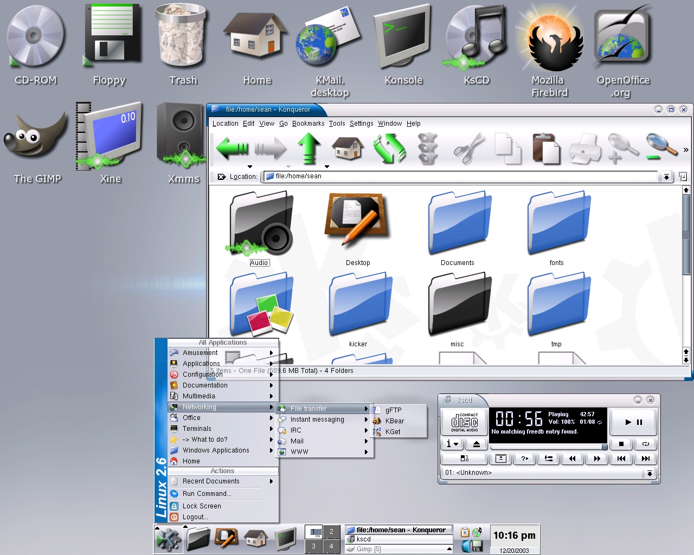
Task: Click the clipboard Paste icon
Action: click(546, 148)
